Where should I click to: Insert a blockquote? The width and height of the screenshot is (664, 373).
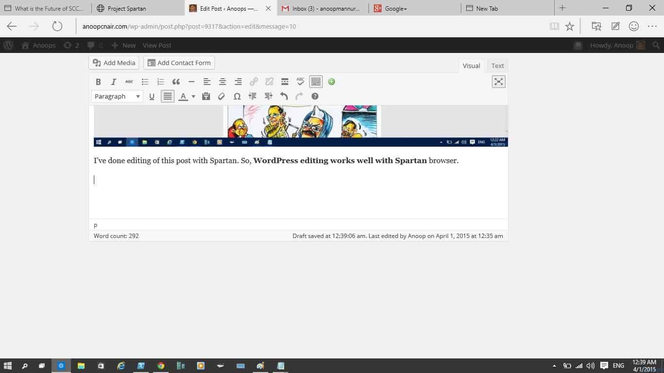176,82
